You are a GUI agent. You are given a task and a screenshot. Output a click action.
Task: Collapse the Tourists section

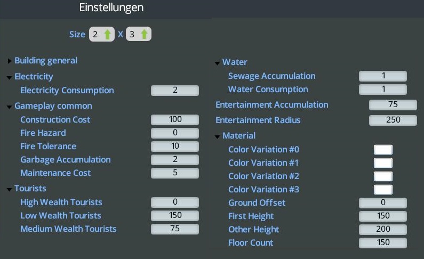[x=10, y=189]
